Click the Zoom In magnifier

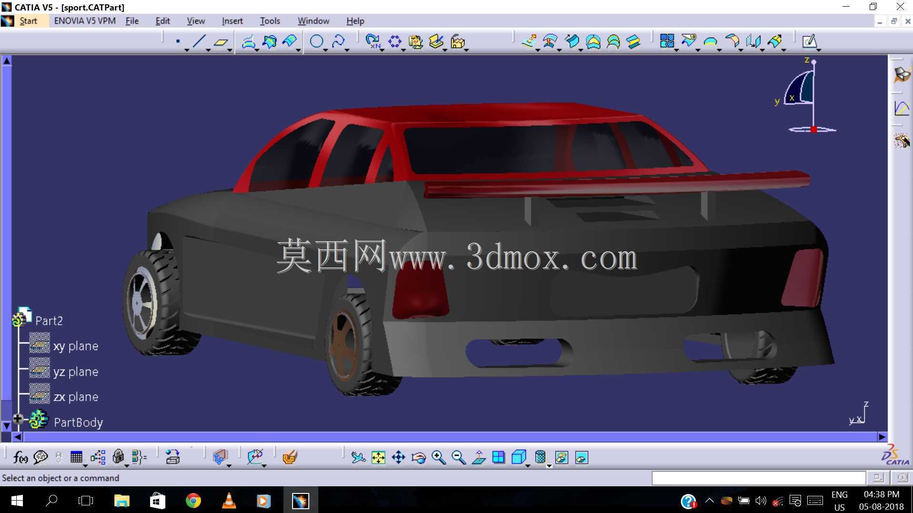click(438, 458)
